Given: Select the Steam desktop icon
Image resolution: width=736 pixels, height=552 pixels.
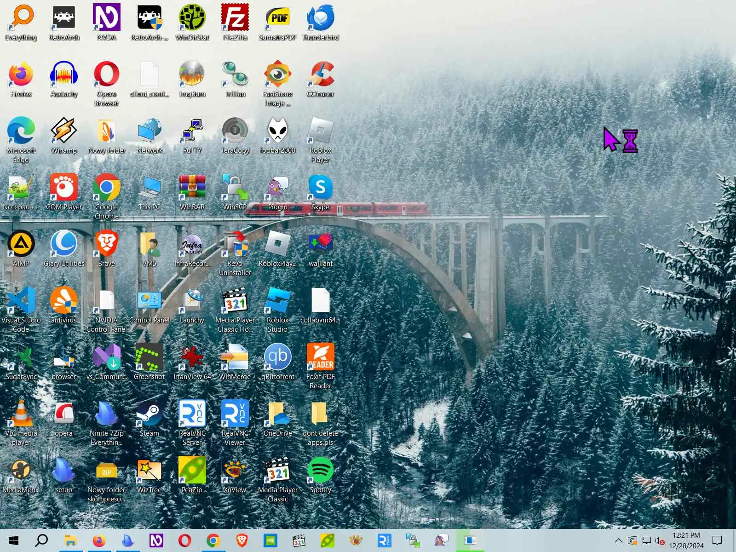Looking at the screenshot, I should 149,418.
